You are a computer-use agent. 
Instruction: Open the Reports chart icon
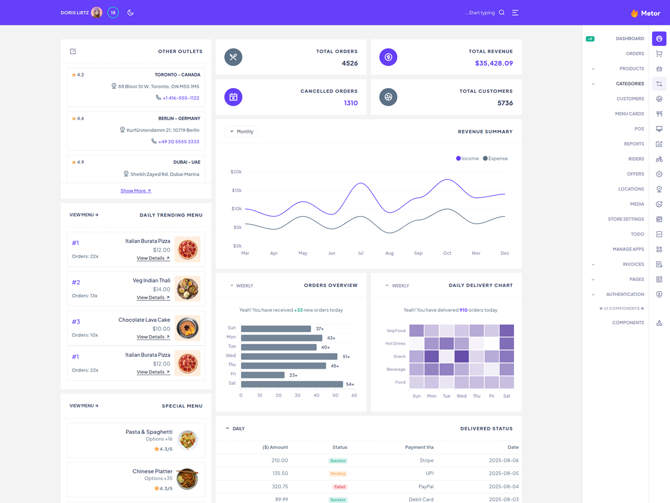(659, 144)
